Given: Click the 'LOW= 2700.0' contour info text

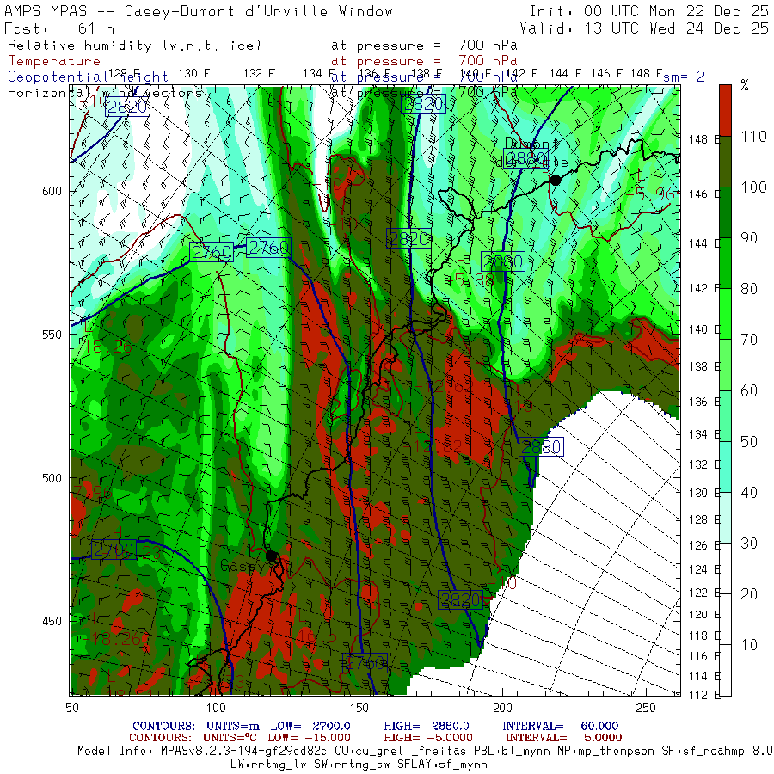Looking at the screenshot, I should click(x=310, y=726).
